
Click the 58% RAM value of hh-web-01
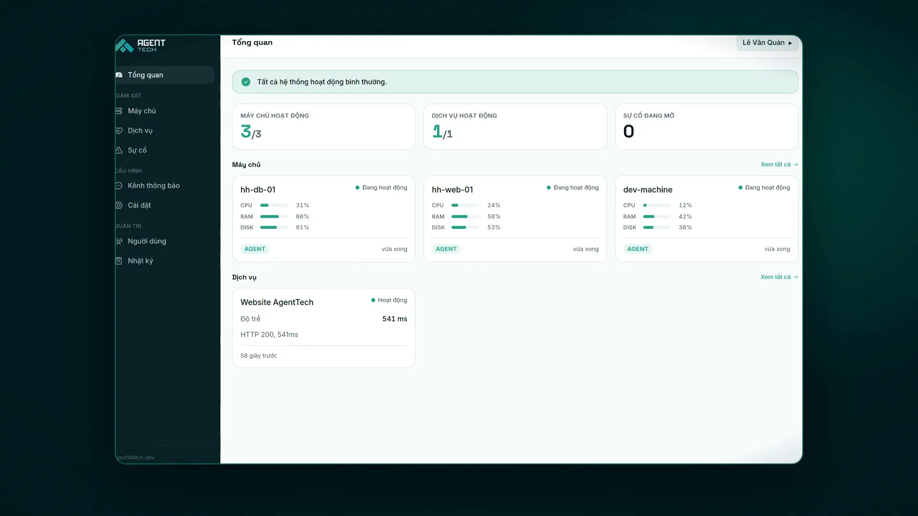coord(494,216)
